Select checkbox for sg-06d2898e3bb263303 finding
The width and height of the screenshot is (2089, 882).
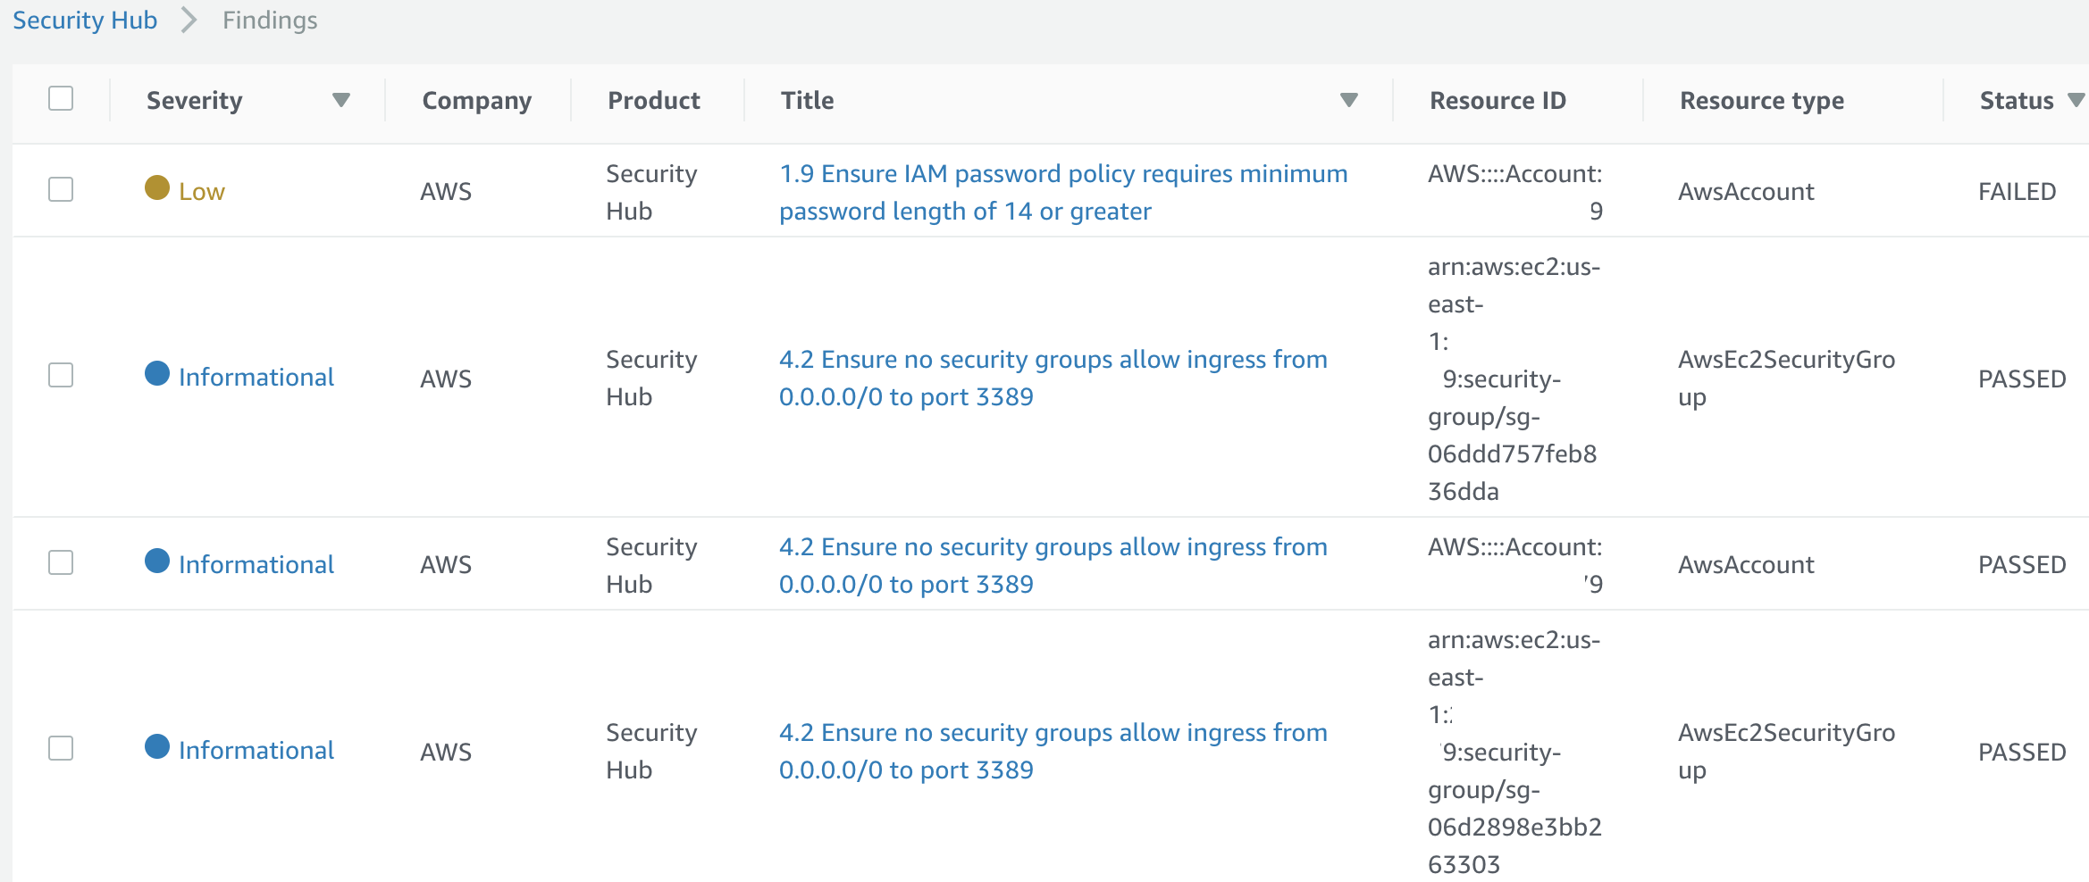[x=61, y=749]
